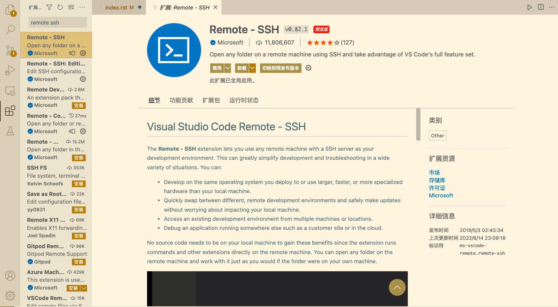
Task: Expand Azure Machine Learning install dropdown arrow
Action: tap(84, 288)
